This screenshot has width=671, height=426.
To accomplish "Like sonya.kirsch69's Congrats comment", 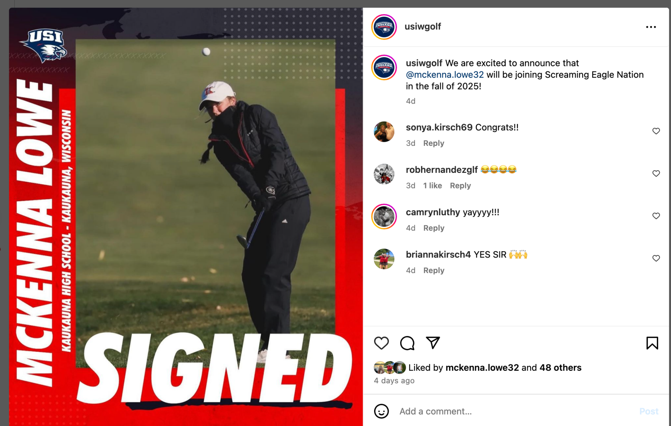I will pyautogui.click(x=656, y=131).
